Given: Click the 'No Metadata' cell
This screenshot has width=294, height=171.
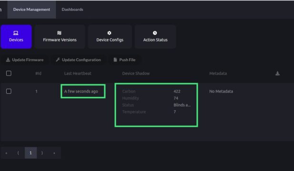Looking at the screenshot, I should click(x=221, y=91).
